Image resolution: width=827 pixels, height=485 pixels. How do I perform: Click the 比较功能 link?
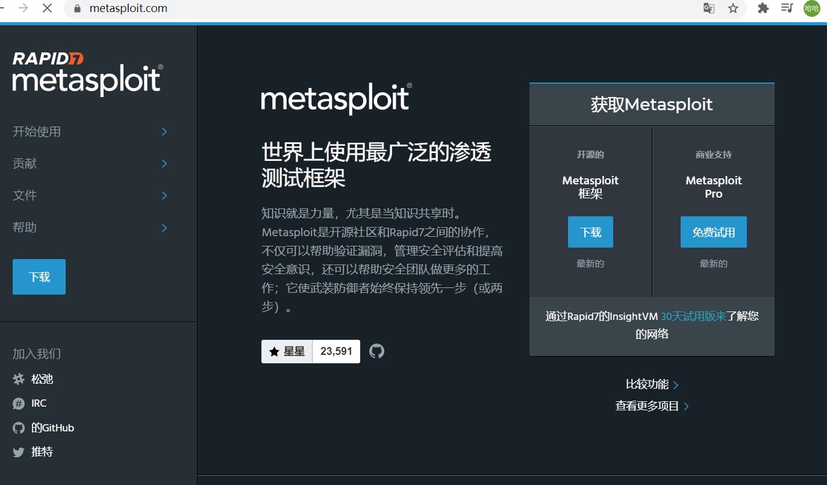pyautogui.click(x=647, y=384)
